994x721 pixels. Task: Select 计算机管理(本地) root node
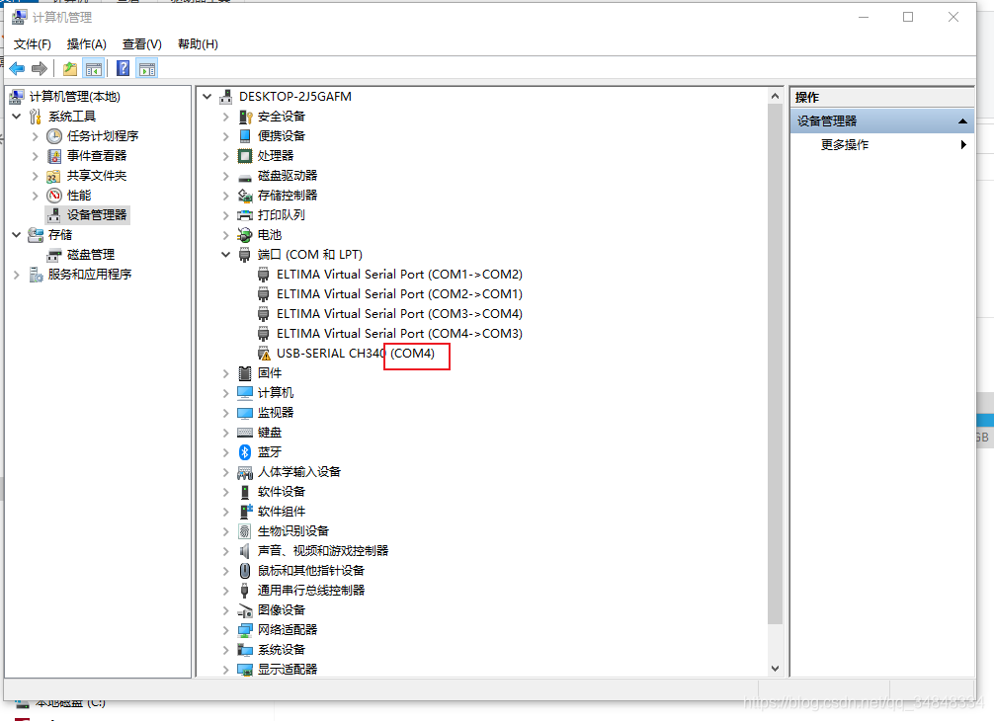pos(74,97)
